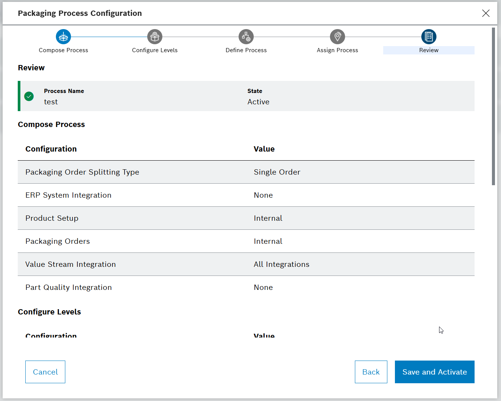Open the Define Process step label

point(246,50)
